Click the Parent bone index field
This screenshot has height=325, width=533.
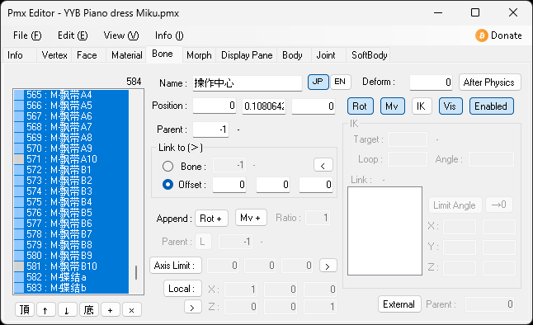210,130
